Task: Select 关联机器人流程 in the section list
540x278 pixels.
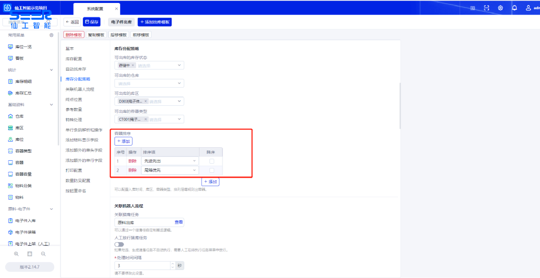Action: tap(79, 89)
